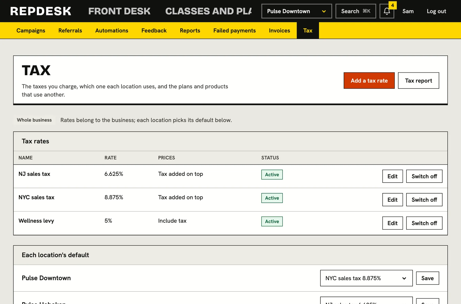The image size is (461, 304).
Task: Open the Tax report
Action: 418,81
